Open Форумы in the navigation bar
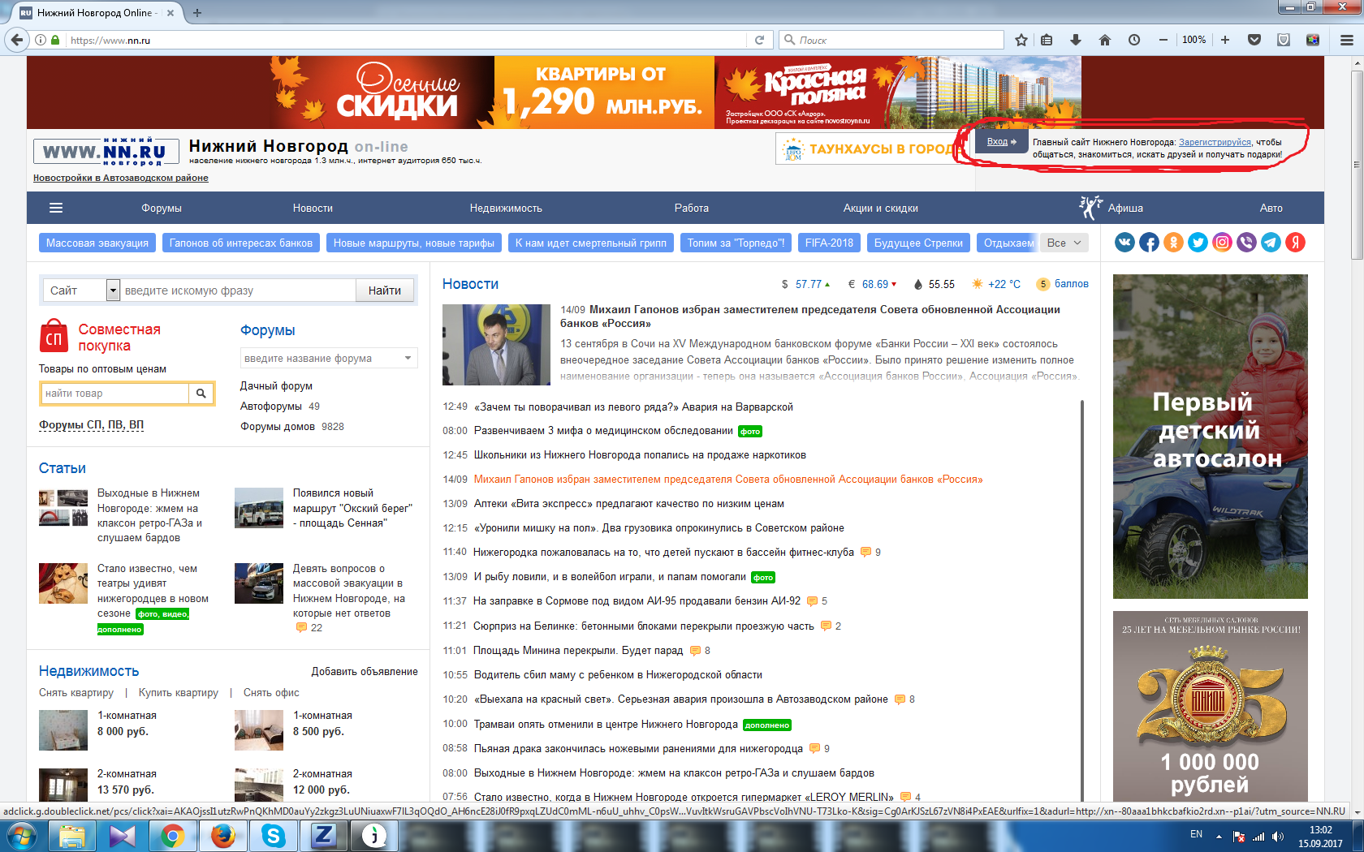This screenshot has height=852, width=1364. click(x=162, y=209)
